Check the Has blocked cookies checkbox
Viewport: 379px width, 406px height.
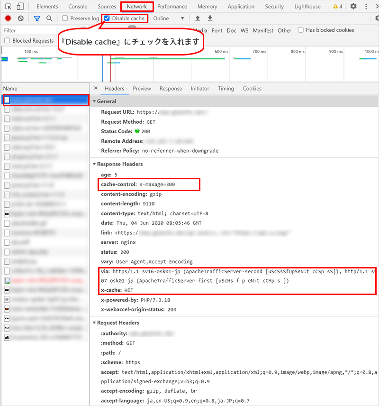tap(301, 30)
